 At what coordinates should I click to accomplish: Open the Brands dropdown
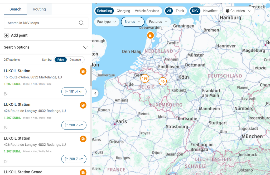(133, 22)
